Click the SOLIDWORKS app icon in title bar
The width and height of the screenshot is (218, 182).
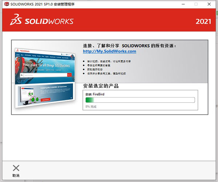coord(7,4)
